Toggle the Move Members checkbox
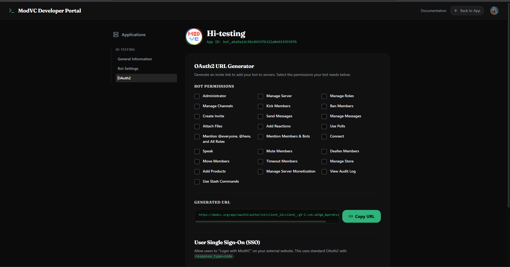This screenshot has width=510, height=267. (197, 161)
